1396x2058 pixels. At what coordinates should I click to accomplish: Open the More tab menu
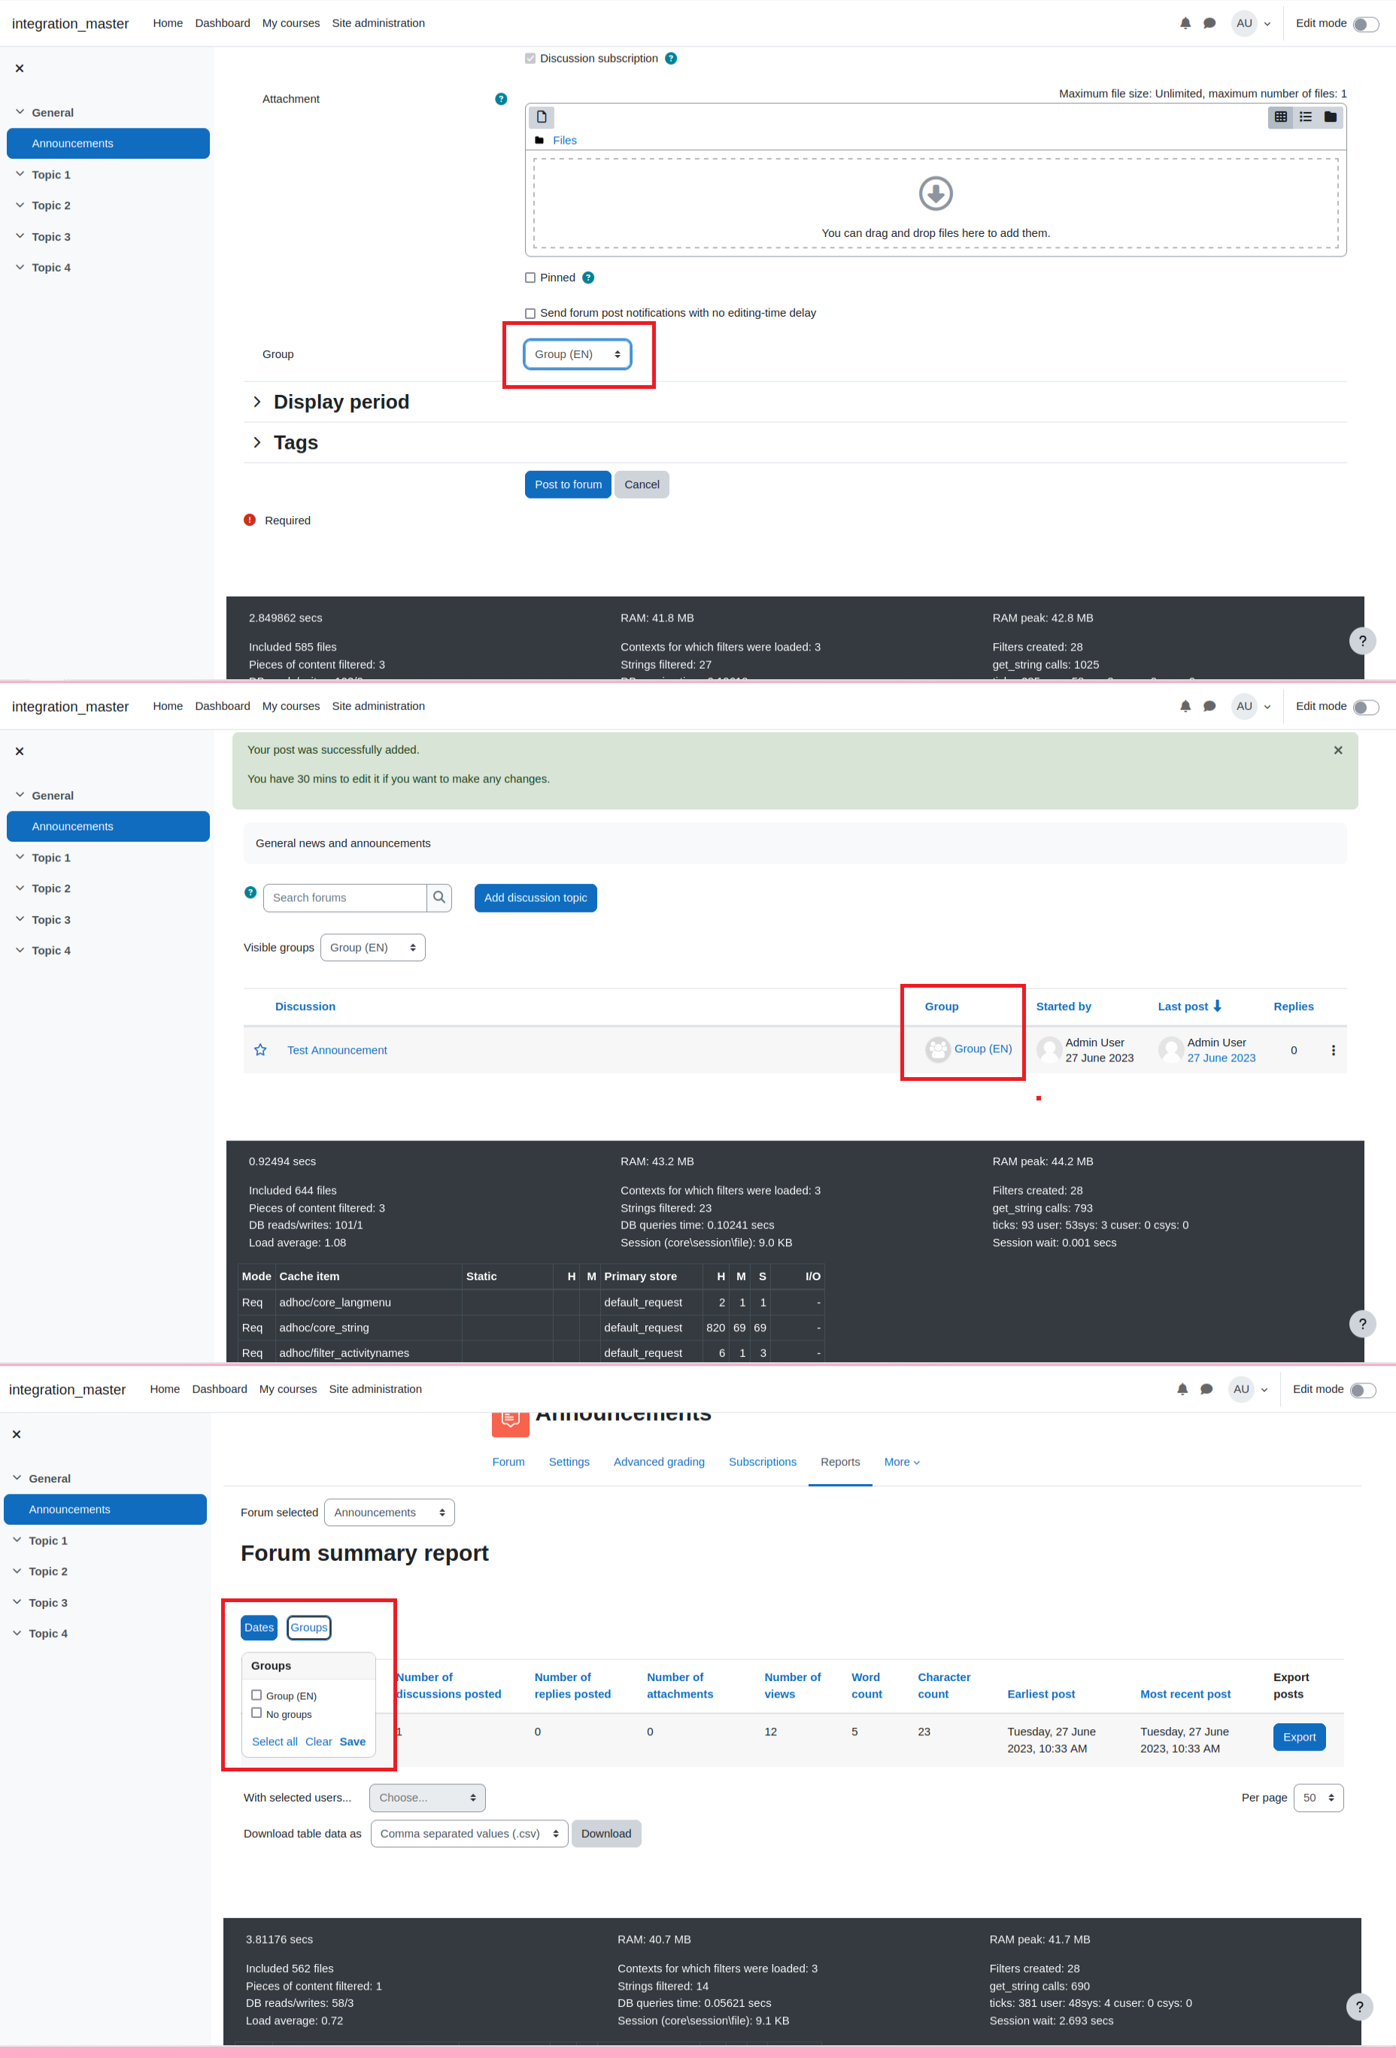click(x=902, y=1462)
